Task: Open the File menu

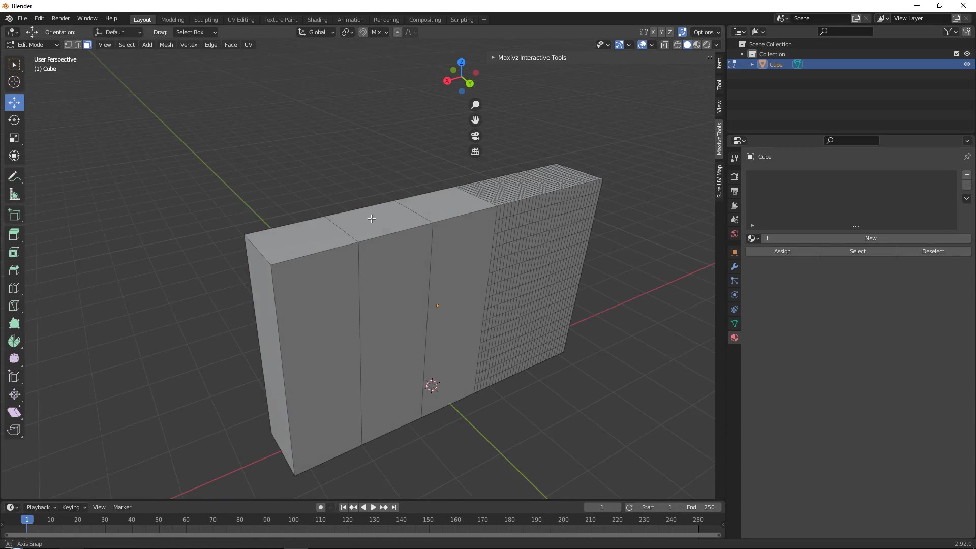Action: click(x=22, y=18)
